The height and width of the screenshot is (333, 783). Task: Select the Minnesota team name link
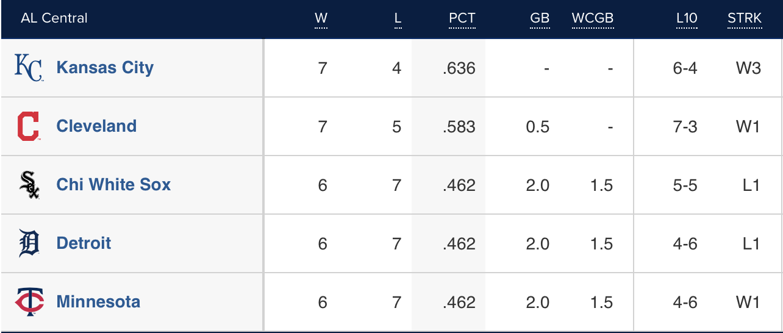[x=98, y=302]
